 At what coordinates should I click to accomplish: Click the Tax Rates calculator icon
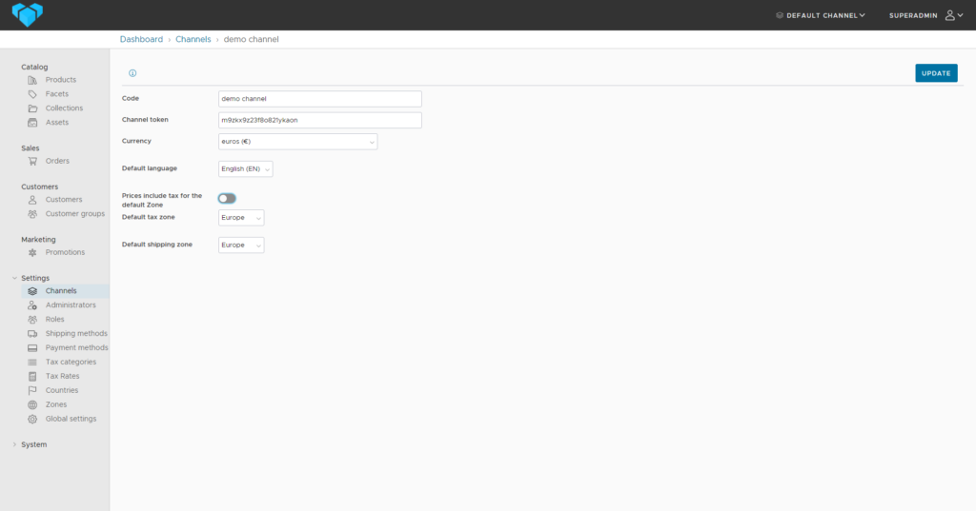(32, 377)
